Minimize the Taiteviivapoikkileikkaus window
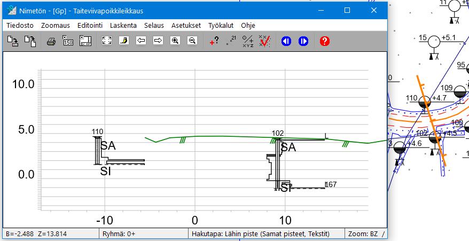The image size is (469, 241). click(x=321, y=11)
